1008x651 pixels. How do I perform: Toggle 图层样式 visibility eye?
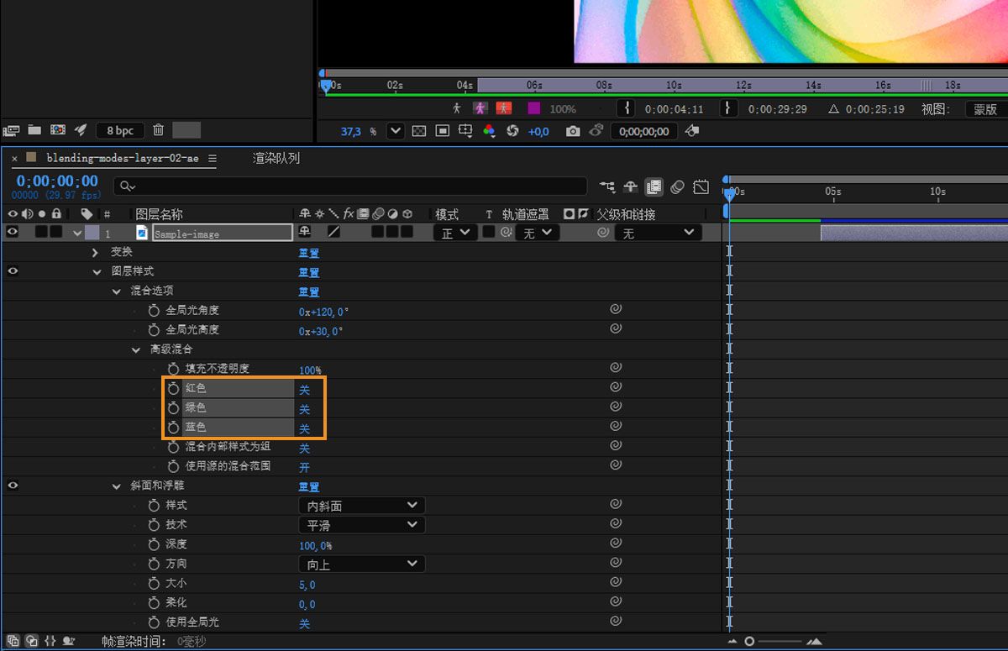coord(13,271)
